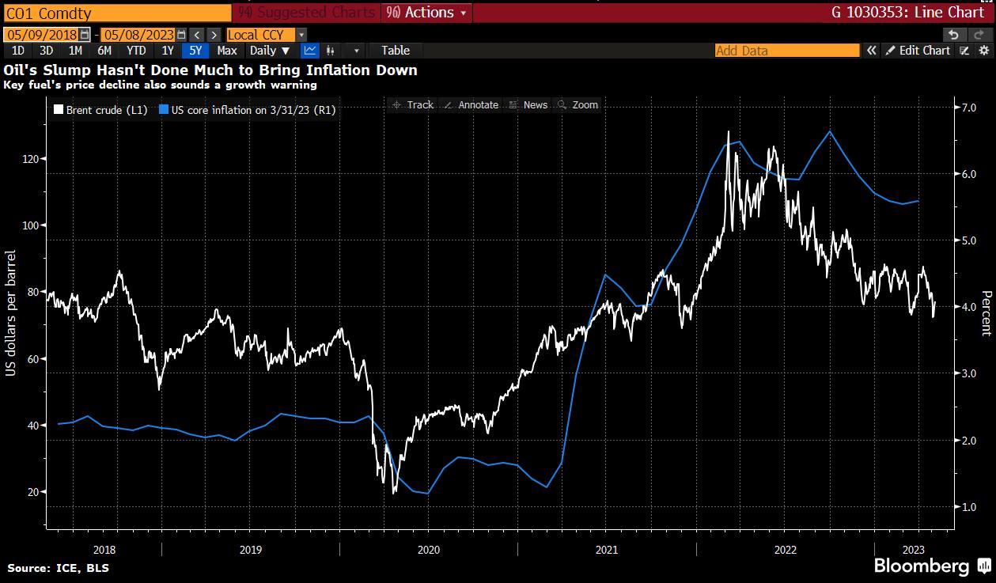Click the subtitle about growth warning

(x=160, y=85)
